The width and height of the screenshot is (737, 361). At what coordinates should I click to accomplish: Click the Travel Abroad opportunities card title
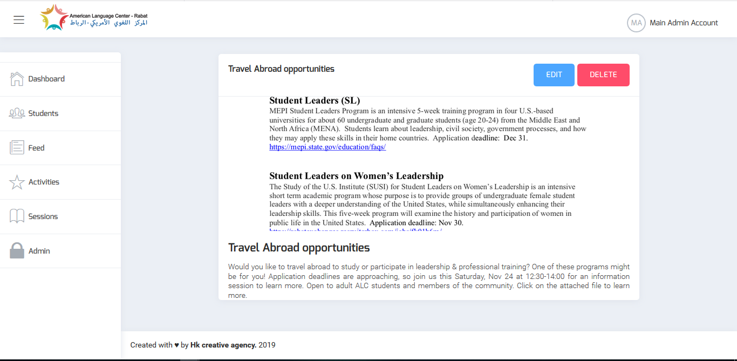click(281, 69)
